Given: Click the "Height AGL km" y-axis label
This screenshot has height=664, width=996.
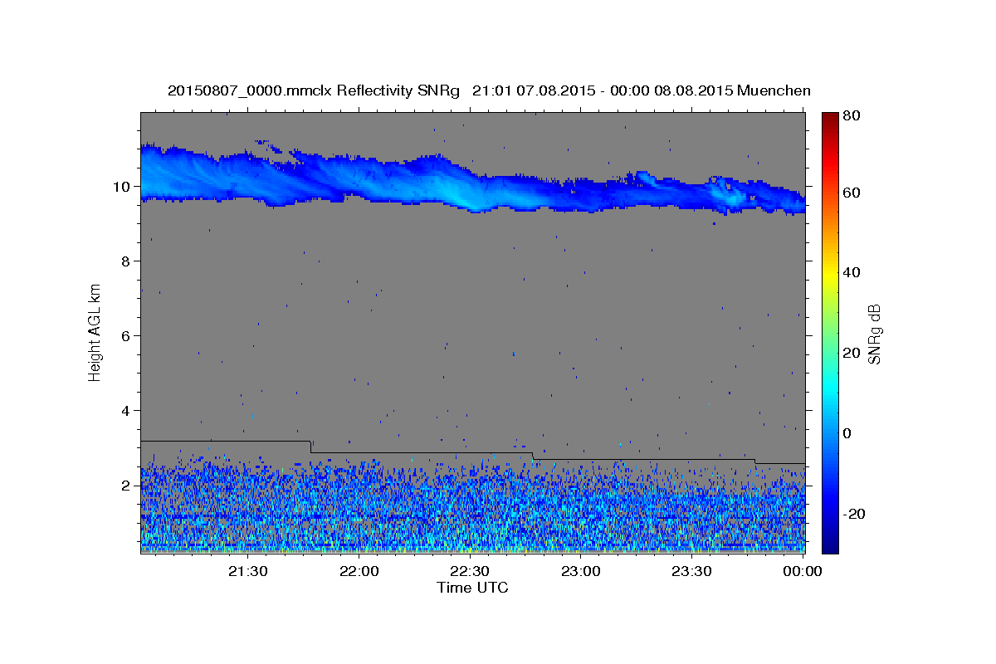Looking at the screenshot, I should pyautogui.click(x=95, y=331).
